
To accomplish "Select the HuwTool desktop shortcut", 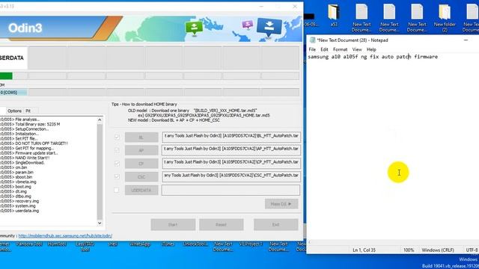I will (x=57, y=244).
